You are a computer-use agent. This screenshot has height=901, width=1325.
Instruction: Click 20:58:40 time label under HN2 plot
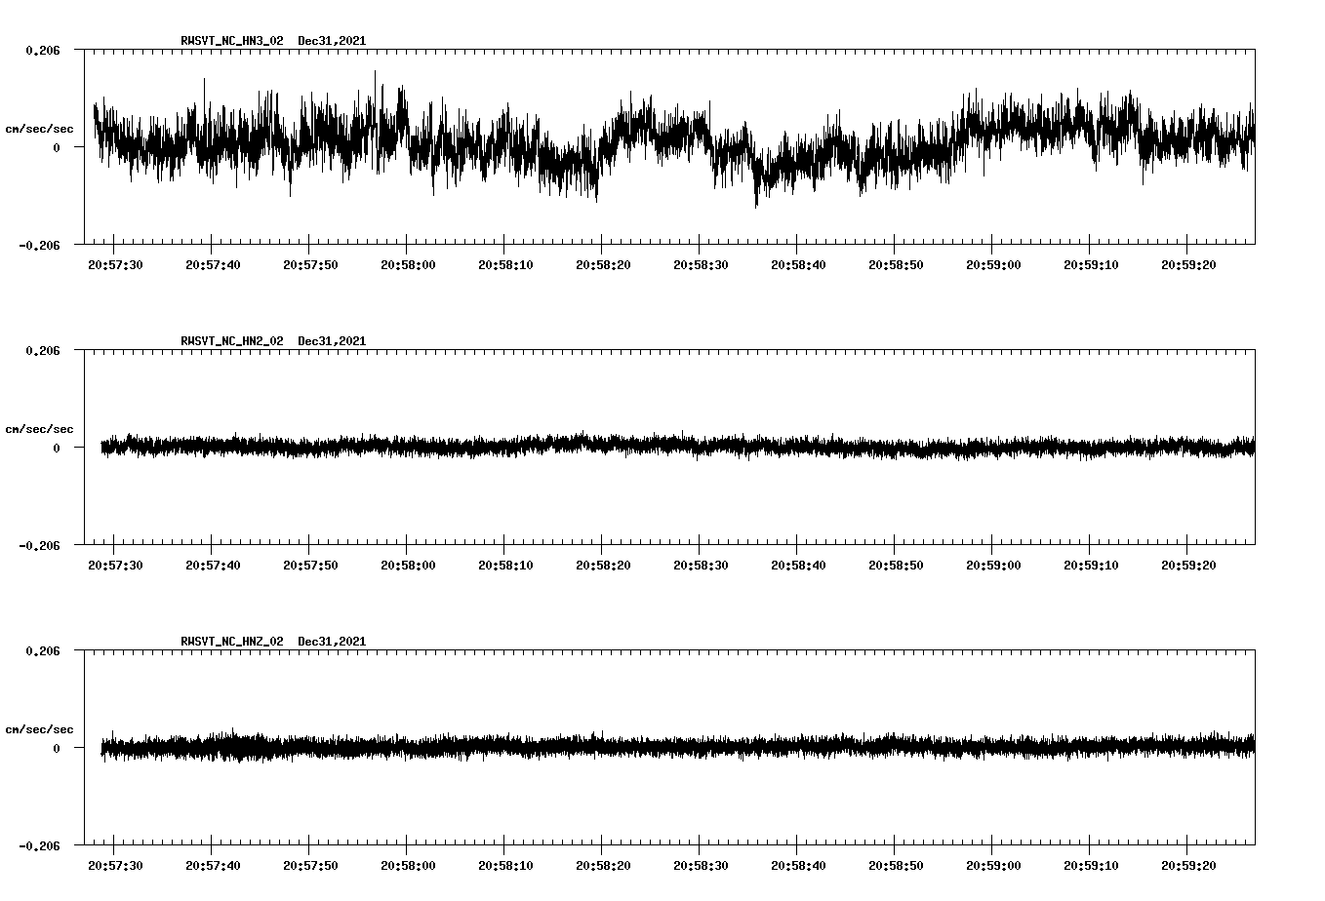(x=799, y=565)
